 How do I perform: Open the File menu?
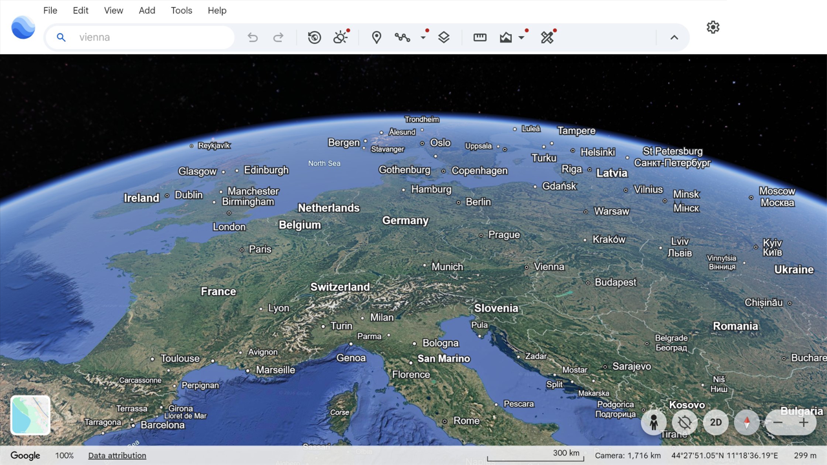(x=50, y=10)
